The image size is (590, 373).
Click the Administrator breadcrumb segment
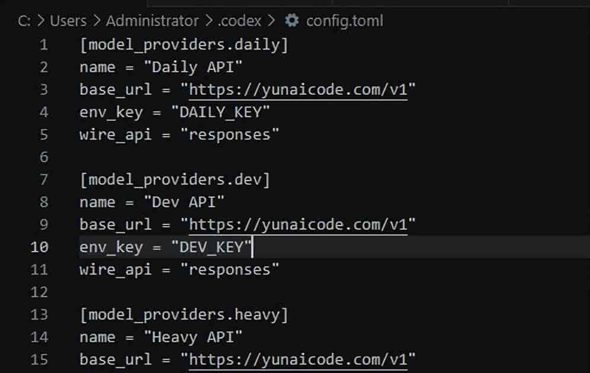click(x=152, y=21)
